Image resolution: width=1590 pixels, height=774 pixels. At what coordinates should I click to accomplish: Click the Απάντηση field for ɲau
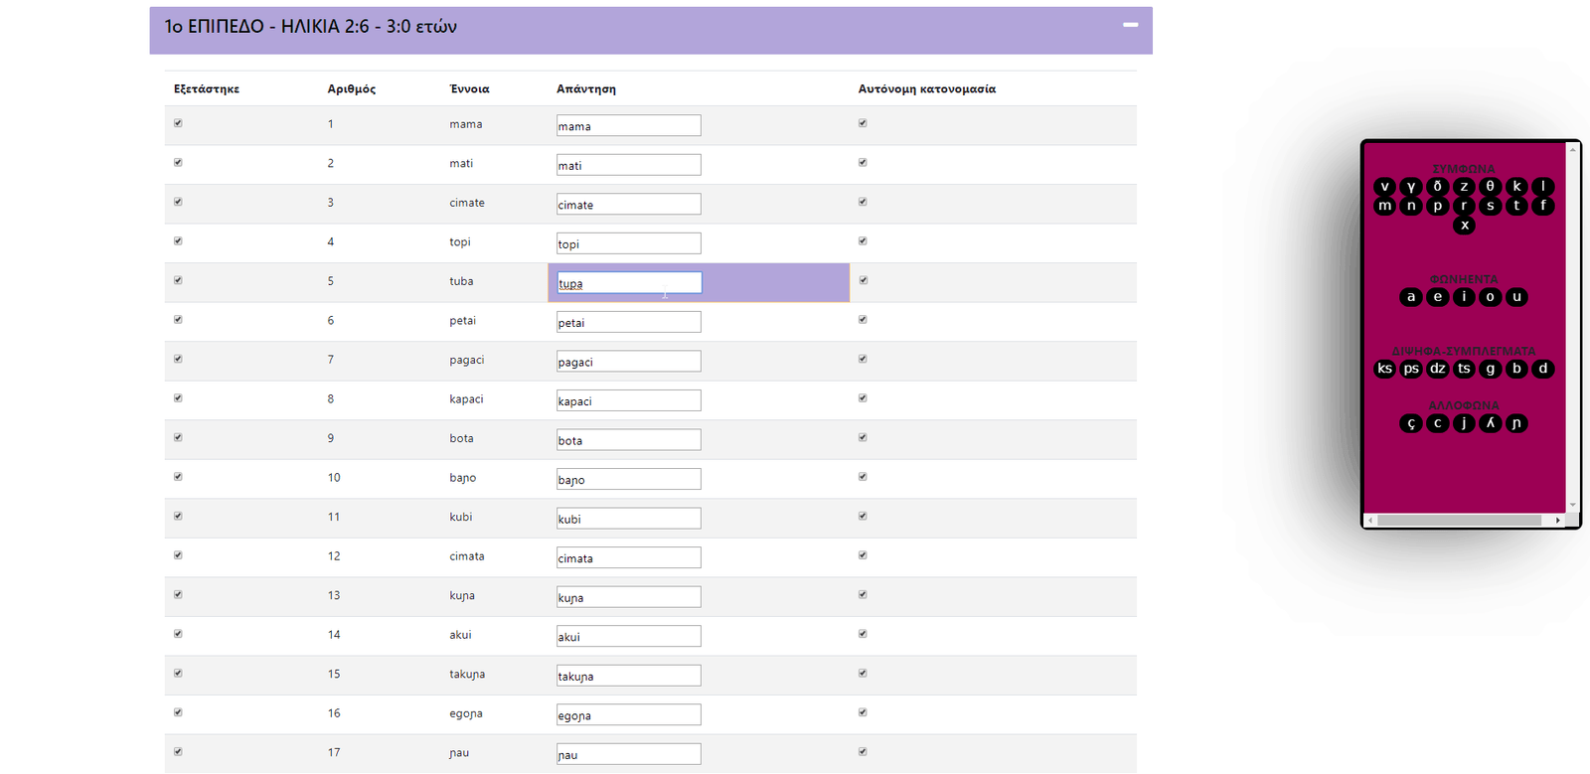(x=628, y=754)
